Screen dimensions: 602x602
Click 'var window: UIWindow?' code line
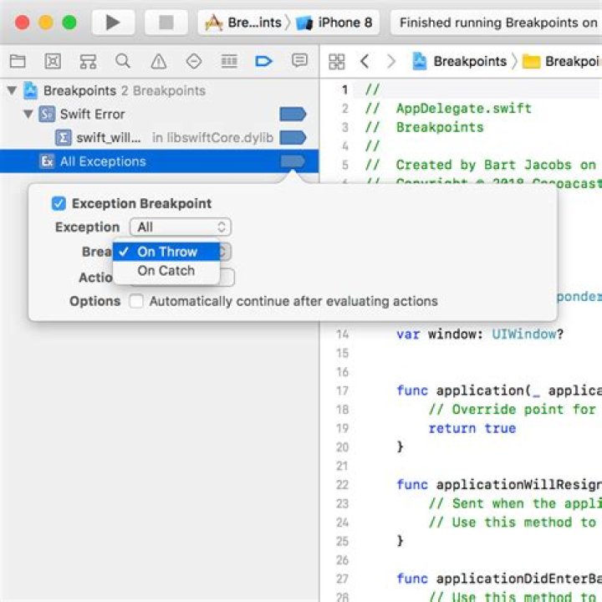click(x=480, y=334)
